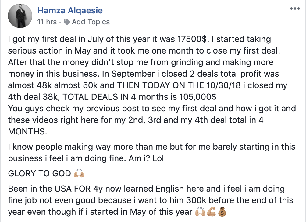This screenshot has height=222, width=306.
Task: Click the money bag emoji
Action: [222, 212]
